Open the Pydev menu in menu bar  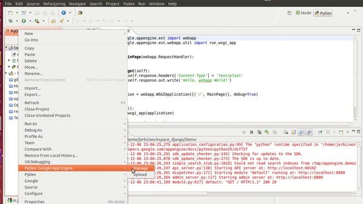pyautogui.click(x=129, y=4)
